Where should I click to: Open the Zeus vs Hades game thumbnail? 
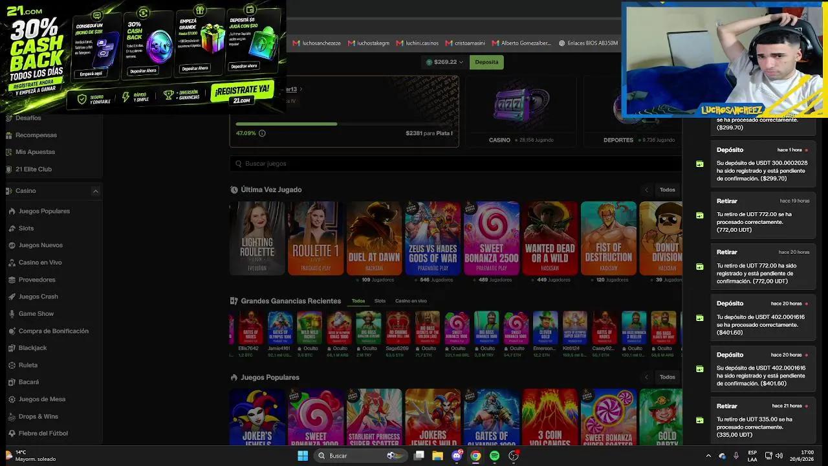pyautogui.click(x=433, y=238)
